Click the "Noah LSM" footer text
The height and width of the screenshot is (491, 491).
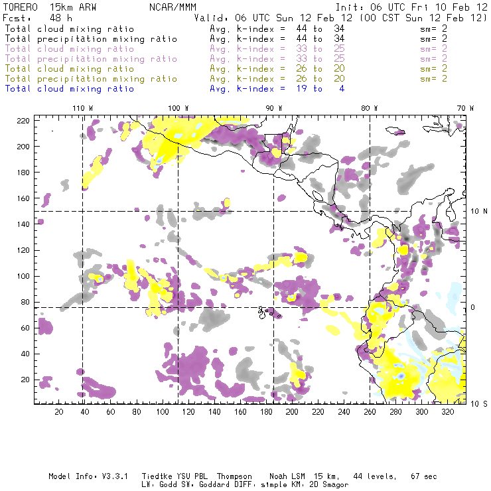coord(287,476)
